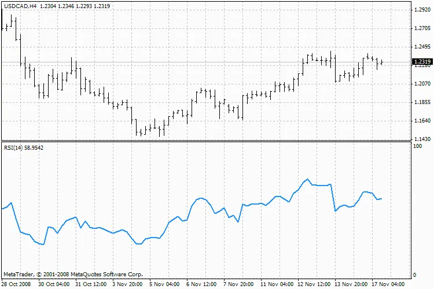Select the 28 Oct 2008 date label

(17, 284)
